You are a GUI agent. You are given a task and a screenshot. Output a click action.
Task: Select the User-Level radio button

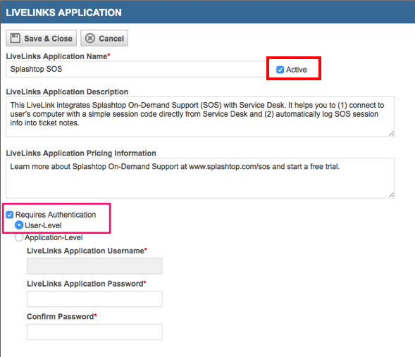click(19, 225)
